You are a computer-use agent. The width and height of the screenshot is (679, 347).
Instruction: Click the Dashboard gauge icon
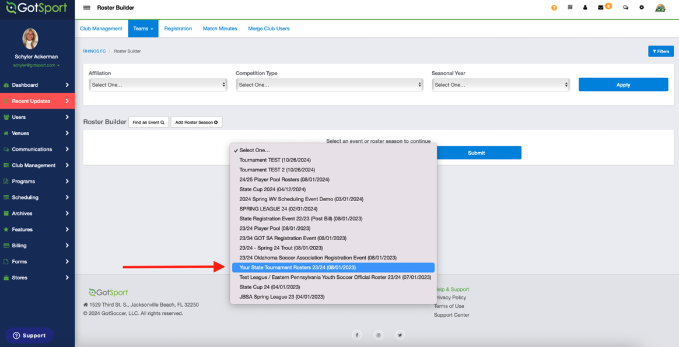pos(6,85)
